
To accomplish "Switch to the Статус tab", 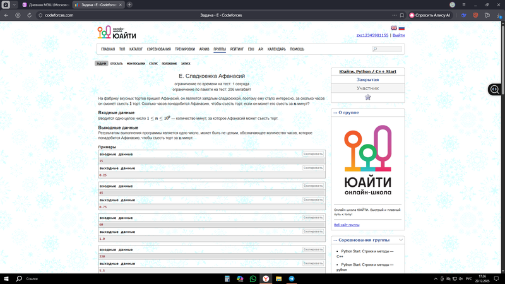I will tap(153, 64).
